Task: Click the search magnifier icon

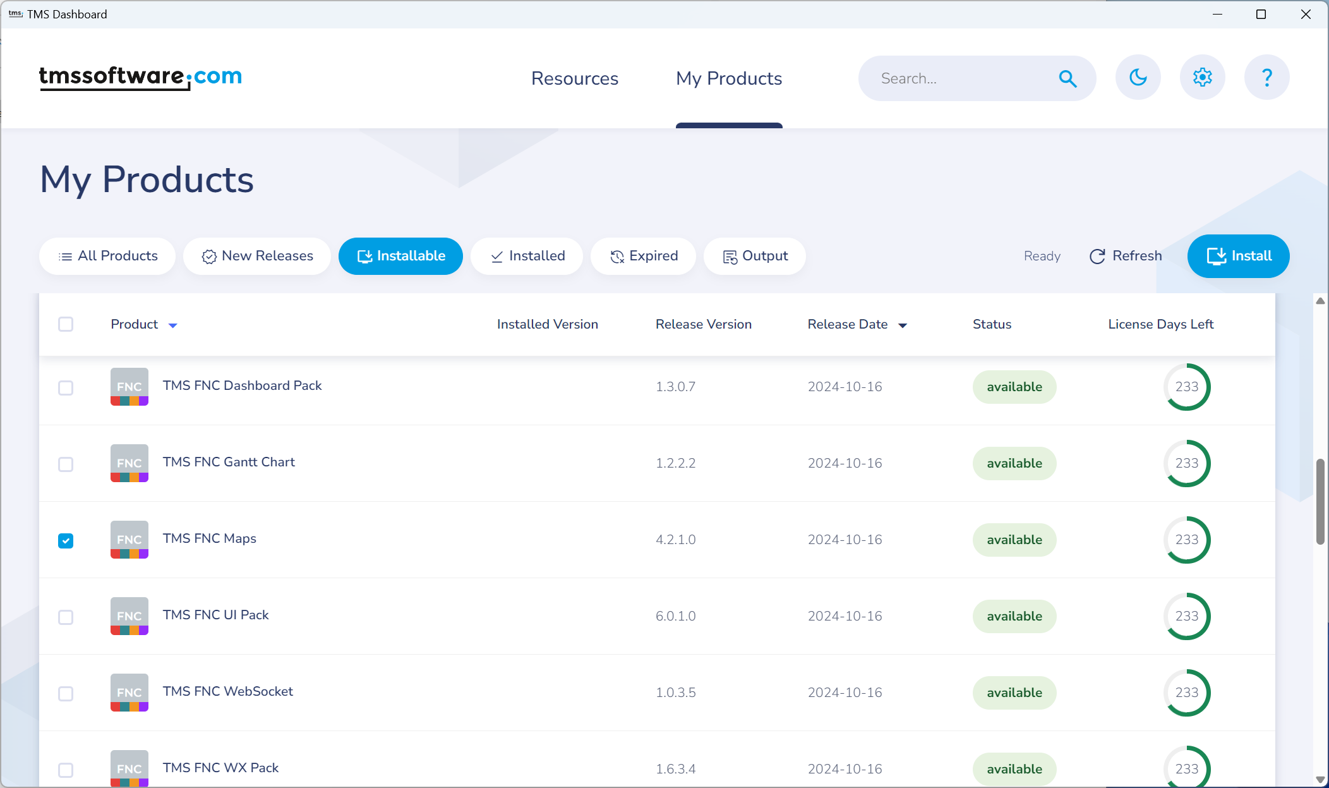Action: [x=1067, y=78]
